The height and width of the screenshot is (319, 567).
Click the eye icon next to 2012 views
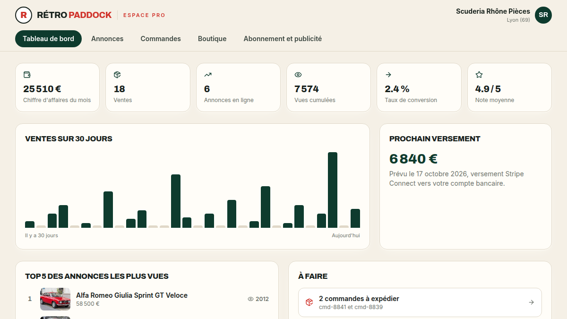pos(250,299)
